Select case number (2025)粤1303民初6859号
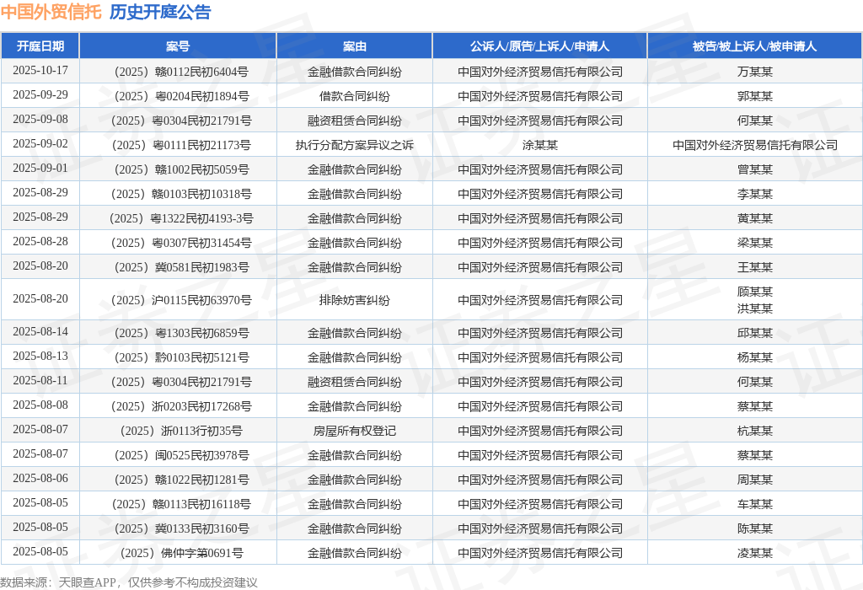863x590 pixels. (x=181, y=333)
